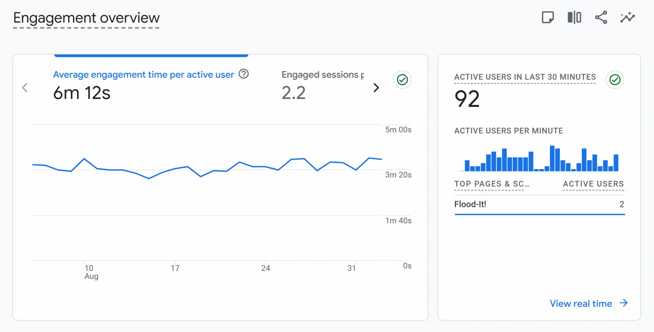Open the customize report note icon
Screen dimensions: 654x332
pos(548,17)
